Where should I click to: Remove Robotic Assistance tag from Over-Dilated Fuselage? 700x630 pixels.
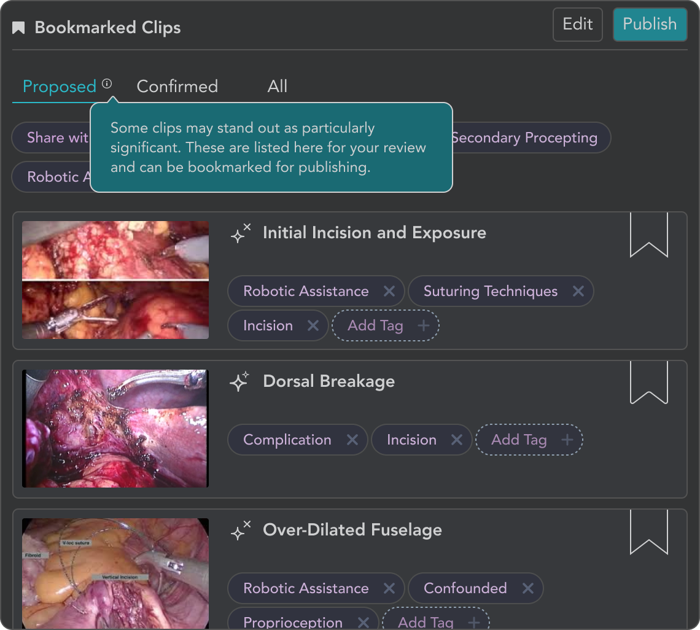(x=389, y=588)
